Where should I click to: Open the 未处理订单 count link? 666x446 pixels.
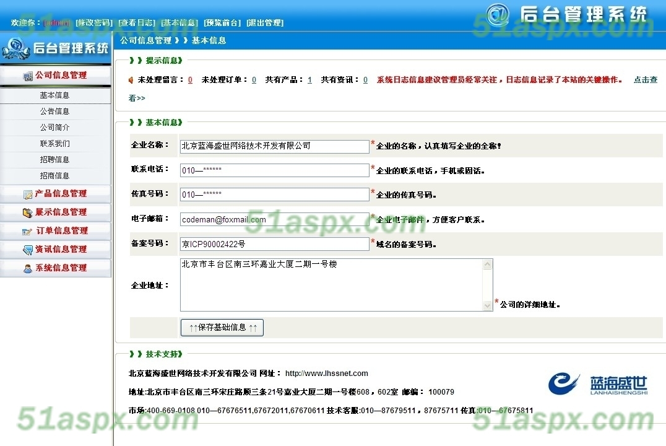tap(254, 80)
